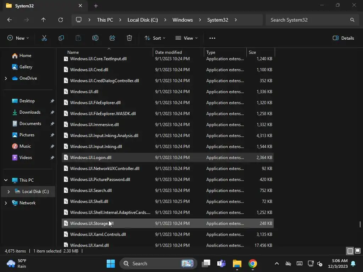Click the taskbar Search box

coord(158,263)
